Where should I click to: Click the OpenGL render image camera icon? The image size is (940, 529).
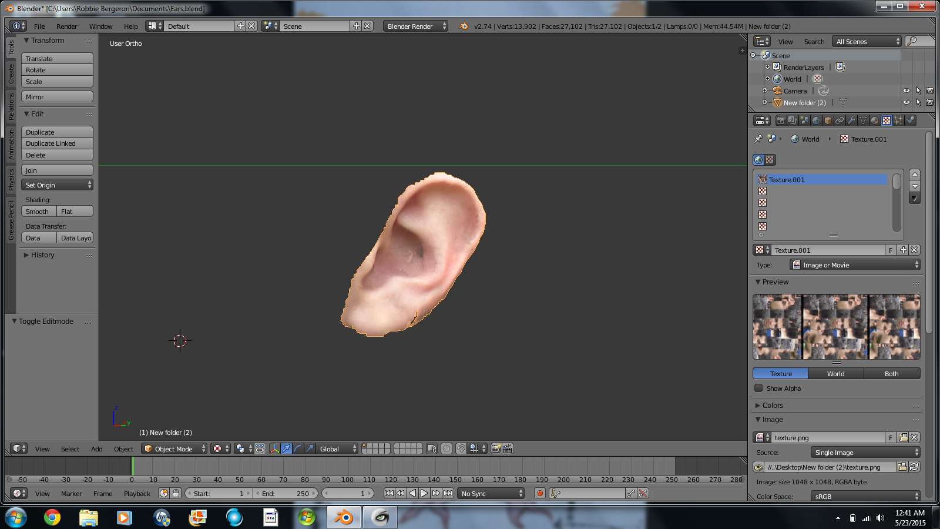pos(496,448)
